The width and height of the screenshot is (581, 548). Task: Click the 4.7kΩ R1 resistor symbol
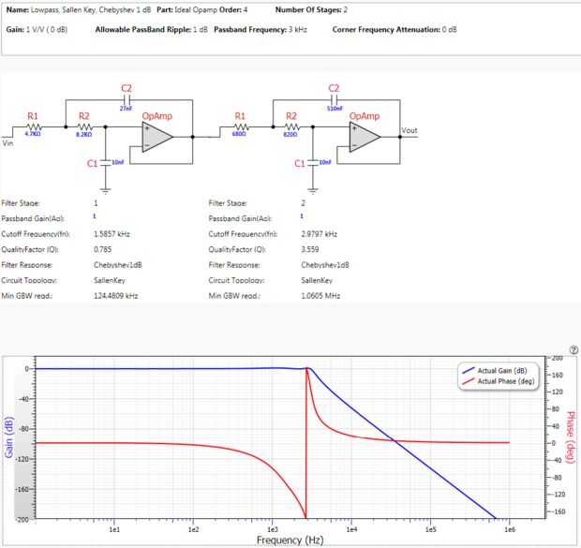[x=34, y=126]
